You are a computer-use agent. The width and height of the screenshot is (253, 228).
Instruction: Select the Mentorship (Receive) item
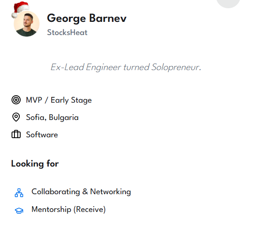(x=69, y=209)
